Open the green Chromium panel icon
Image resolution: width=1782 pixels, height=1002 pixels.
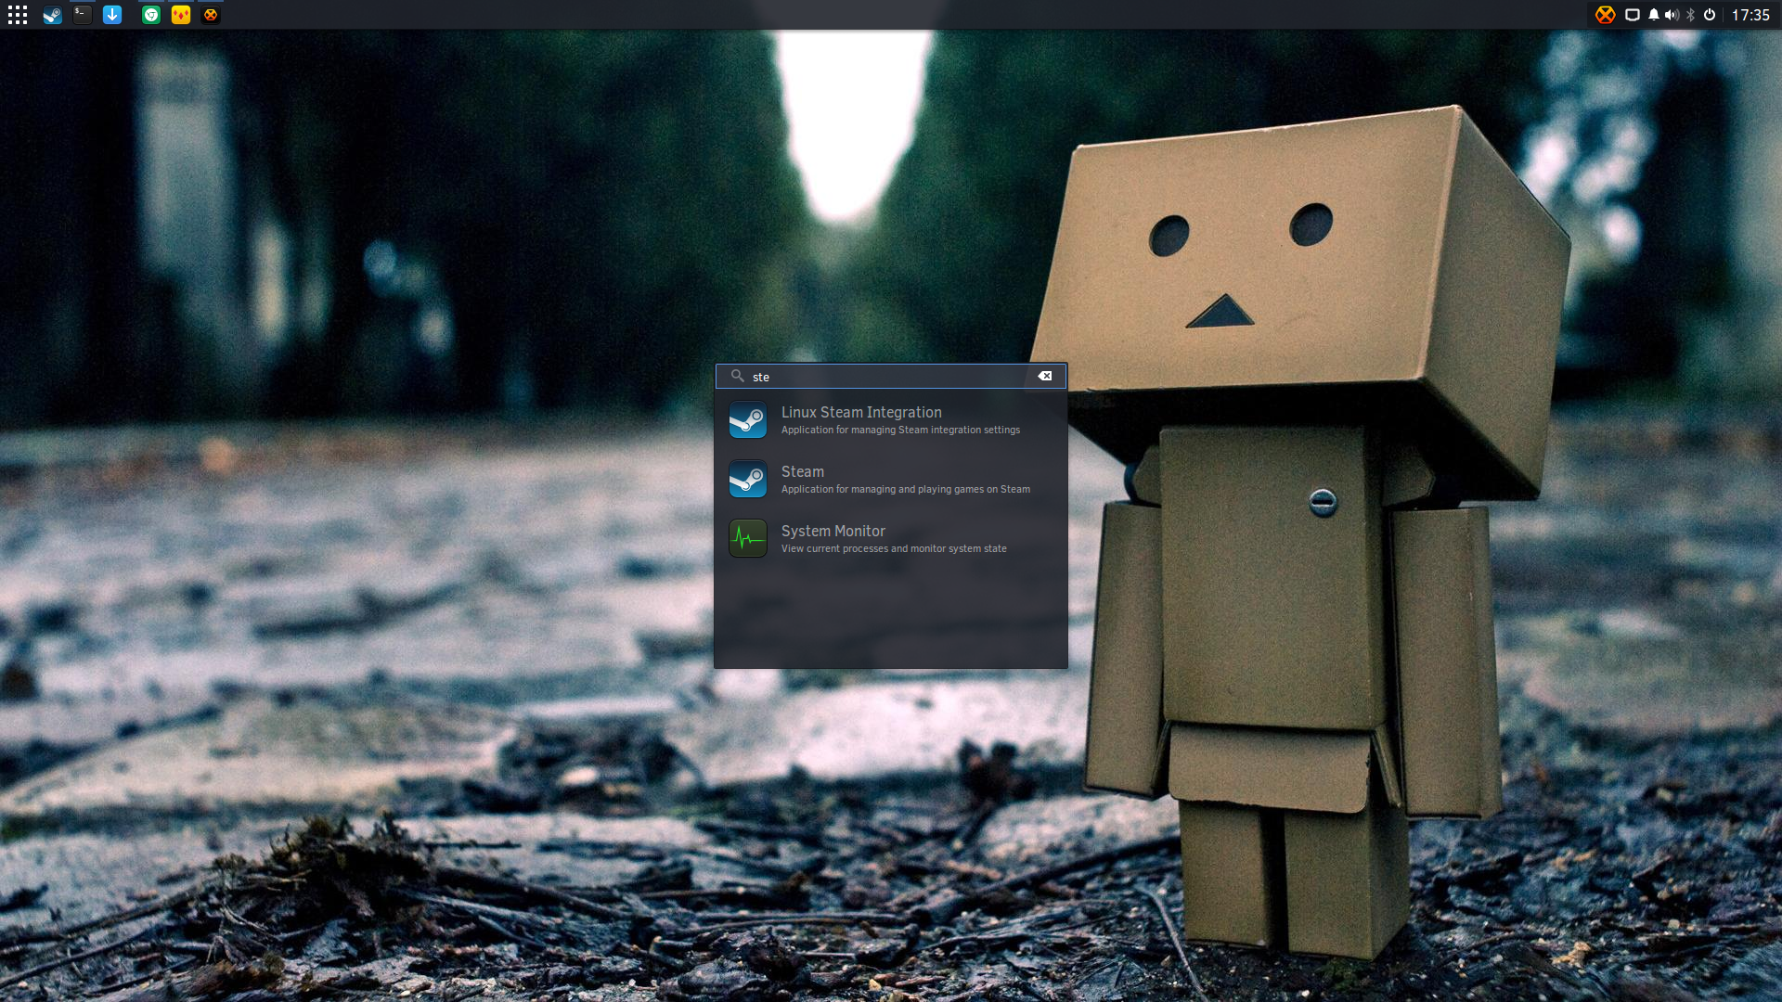(x=151, y=15)
